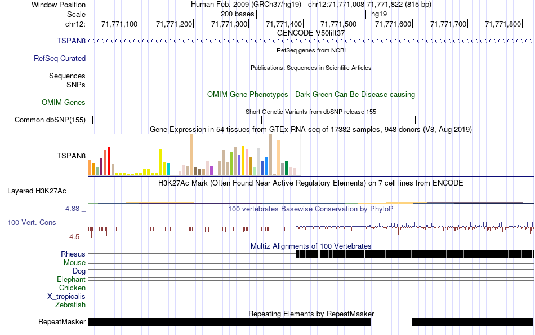Click Repeating Elements by RepeatMasker title
This screenshot has height=335, width=535.
(311, 314)
